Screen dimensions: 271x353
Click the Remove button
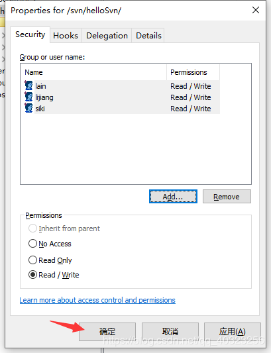point(227,196)
